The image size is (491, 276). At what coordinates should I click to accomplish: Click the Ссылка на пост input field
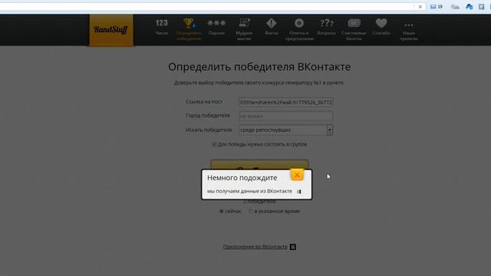tap(285, 102)
